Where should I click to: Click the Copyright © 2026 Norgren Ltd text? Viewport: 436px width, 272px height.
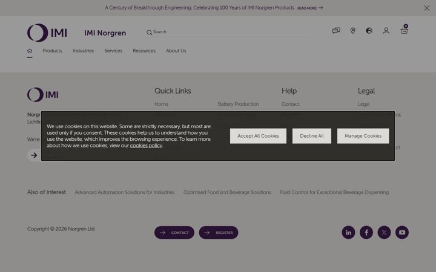61,229
